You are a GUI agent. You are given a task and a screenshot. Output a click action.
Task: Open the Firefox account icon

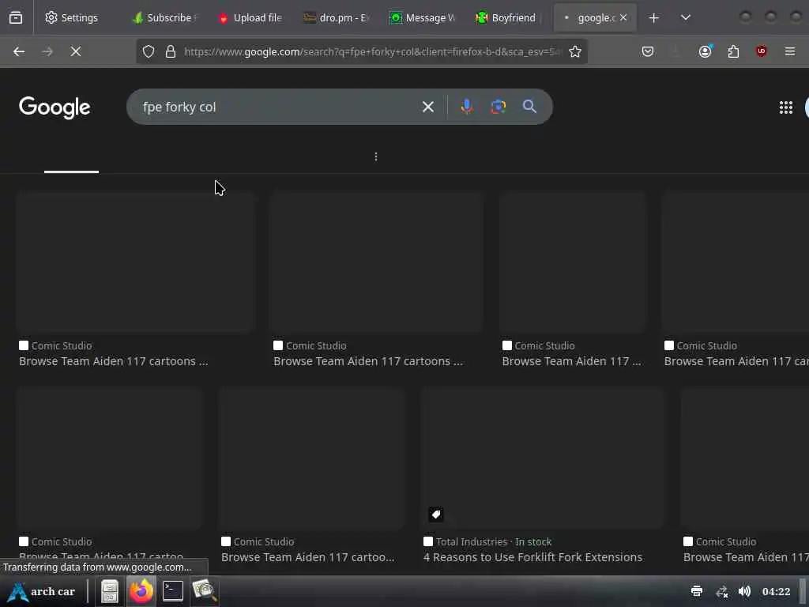706,51
